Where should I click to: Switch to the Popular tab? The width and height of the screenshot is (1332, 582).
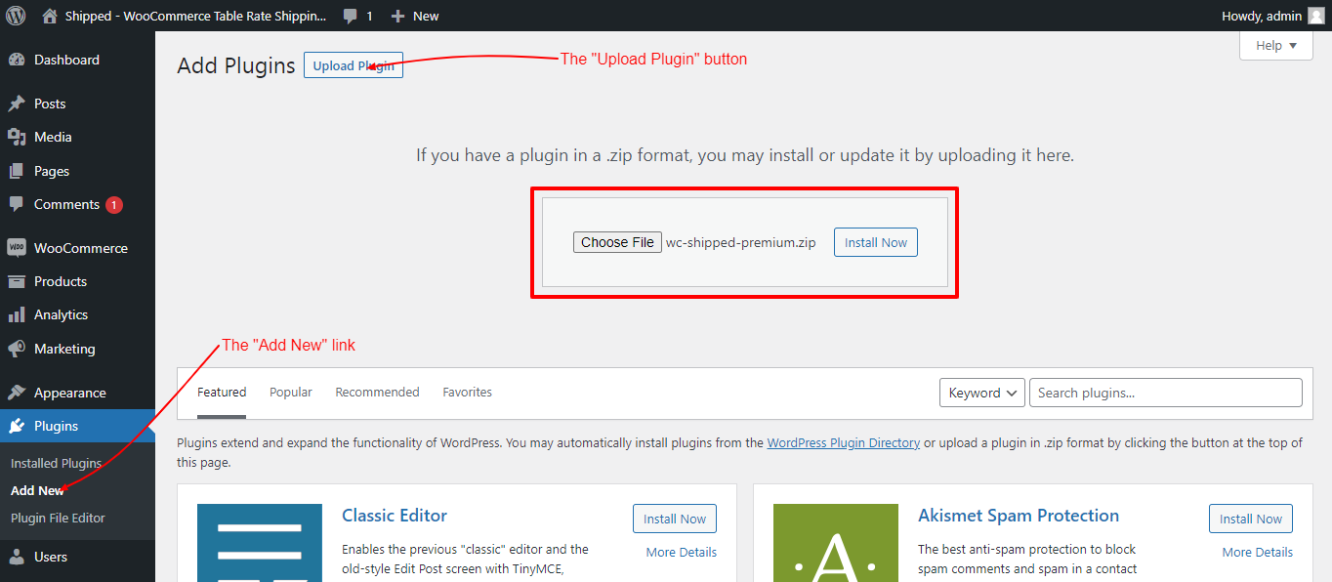coord(291,393)
